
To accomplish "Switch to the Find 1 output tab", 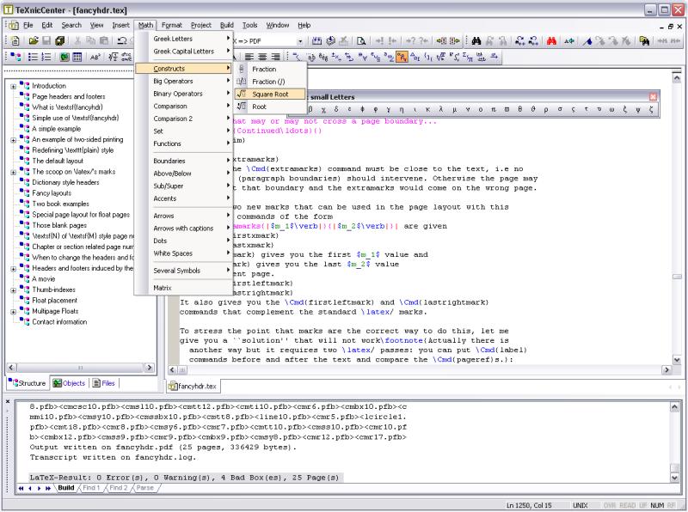I will pos(92,487).
